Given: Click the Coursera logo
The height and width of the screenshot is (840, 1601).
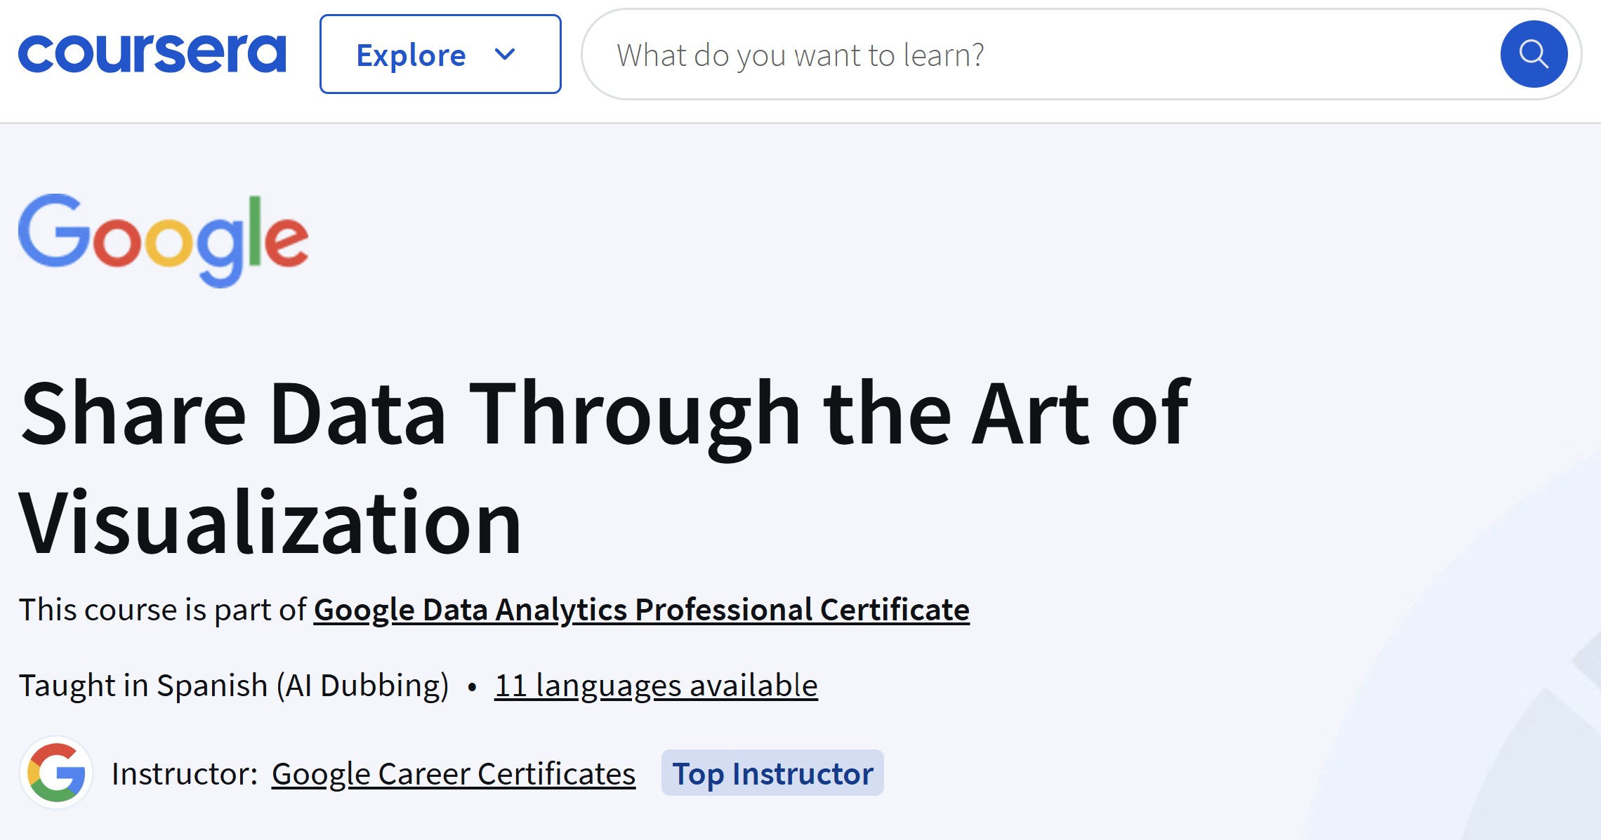Looking at the screenshot, I should [x=152, y=54].
